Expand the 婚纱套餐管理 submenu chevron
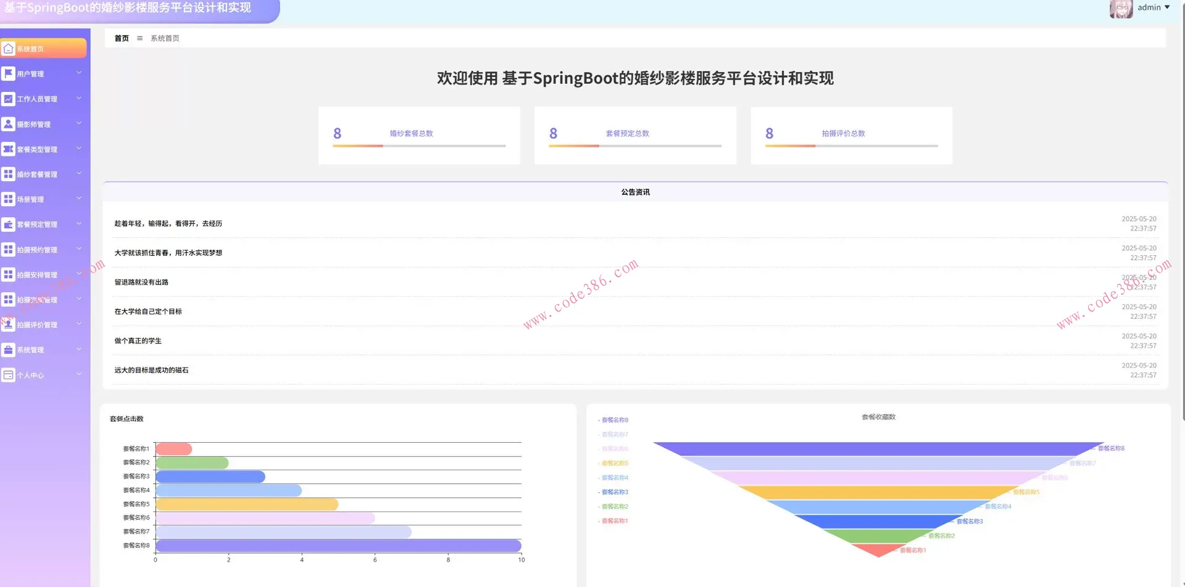This screenshot has width=1185, height=587. pyautogui.click(x=79, y=174)
